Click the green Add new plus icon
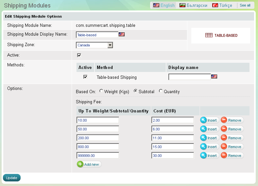This screenshot has height=186, width=258. [80, 164]
